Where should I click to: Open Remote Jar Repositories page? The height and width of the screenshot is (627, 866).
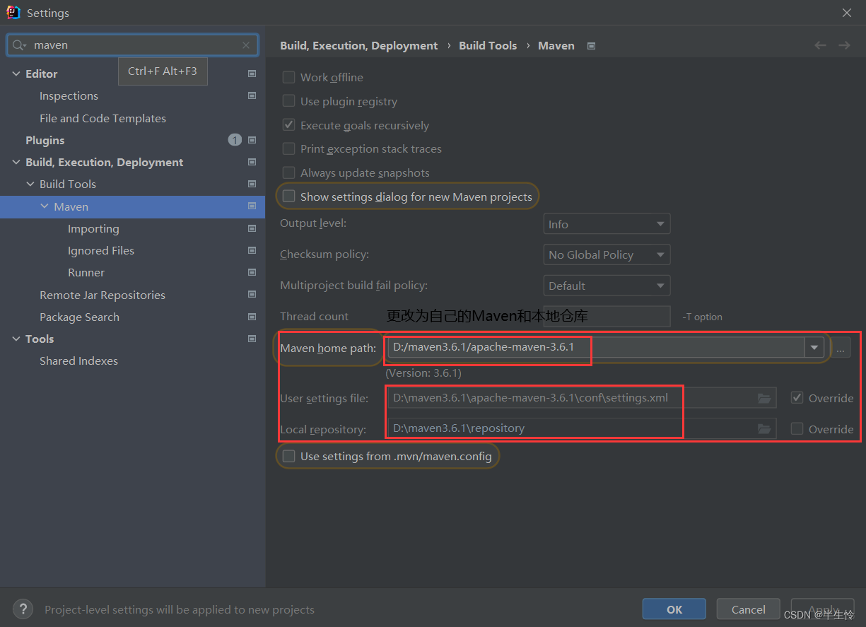coord(103,295)
